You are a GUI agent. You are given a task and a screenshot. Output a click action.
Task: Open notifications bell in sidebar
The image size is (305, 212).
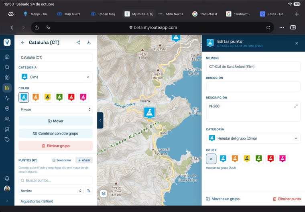pyautogui.click(x=7, y=178)
